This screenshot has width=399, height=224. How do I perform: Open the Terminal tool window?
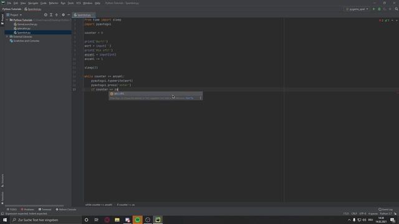[x=45, y=210]
